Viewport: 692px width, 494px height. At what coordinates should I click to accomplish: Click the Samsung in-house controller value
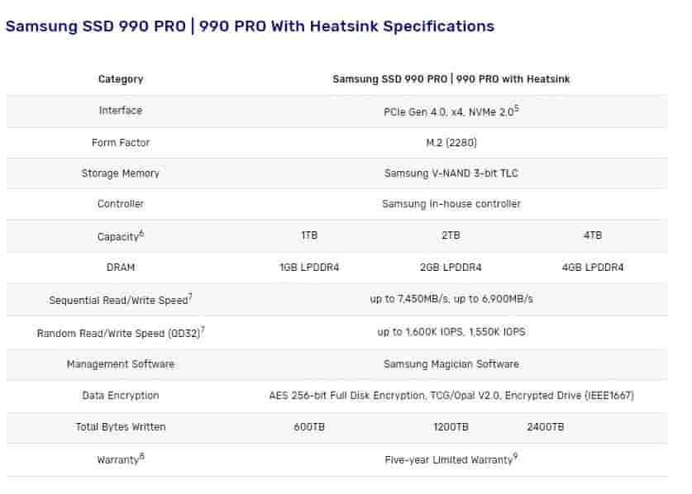click(x=451, y=204)
